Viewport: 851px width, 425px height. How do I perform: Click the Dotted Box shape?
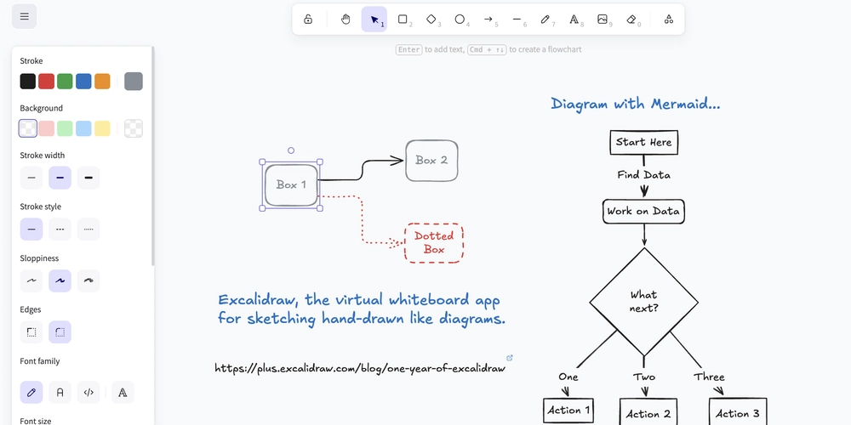click(x=434, y=242)
